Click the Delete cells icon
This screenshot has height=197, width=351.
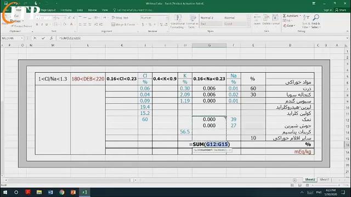pos(267,18)
